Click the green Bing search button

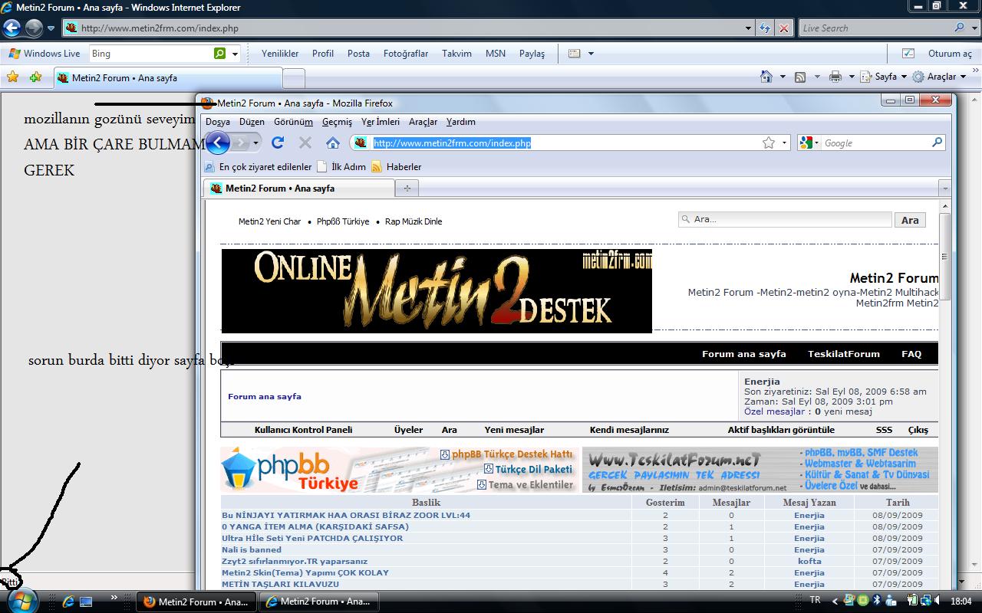point(220,54)
